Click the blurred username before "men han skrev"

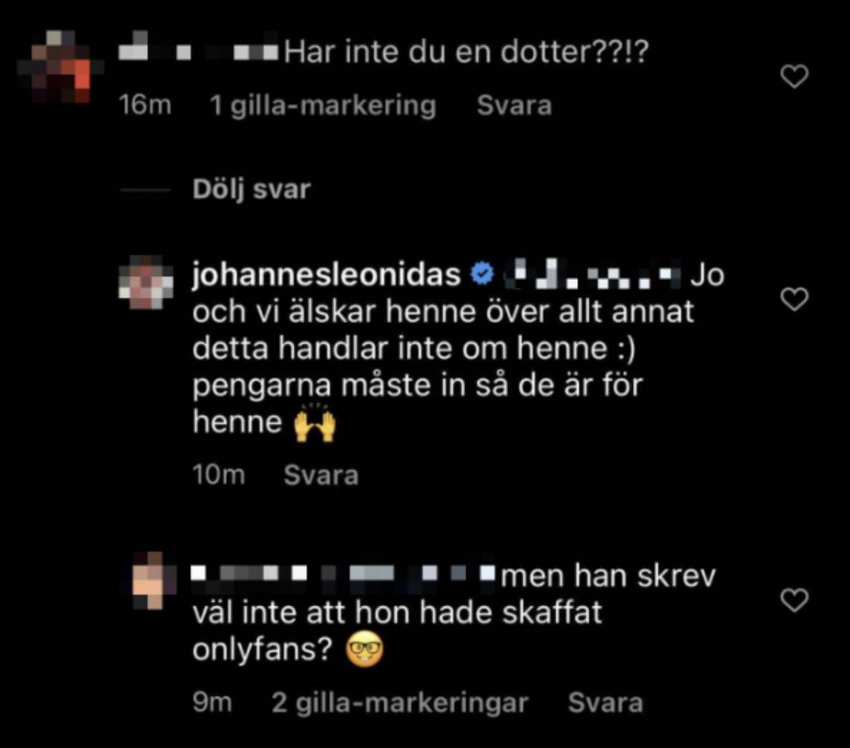[344, 573]
